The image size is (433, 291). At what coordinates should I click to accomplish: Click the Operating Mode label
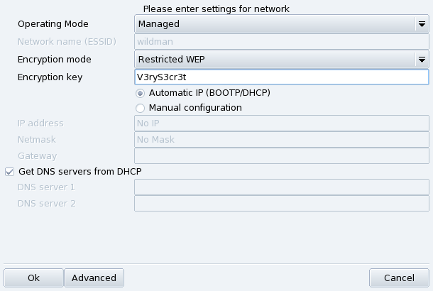52,23
